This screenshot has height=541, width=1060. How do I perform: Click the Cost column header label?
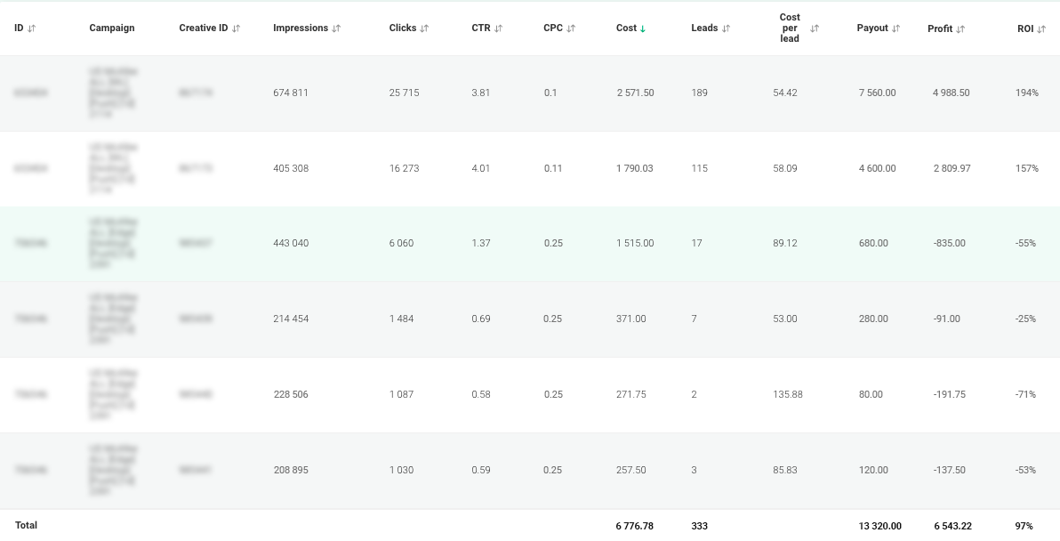coord(626,28)
